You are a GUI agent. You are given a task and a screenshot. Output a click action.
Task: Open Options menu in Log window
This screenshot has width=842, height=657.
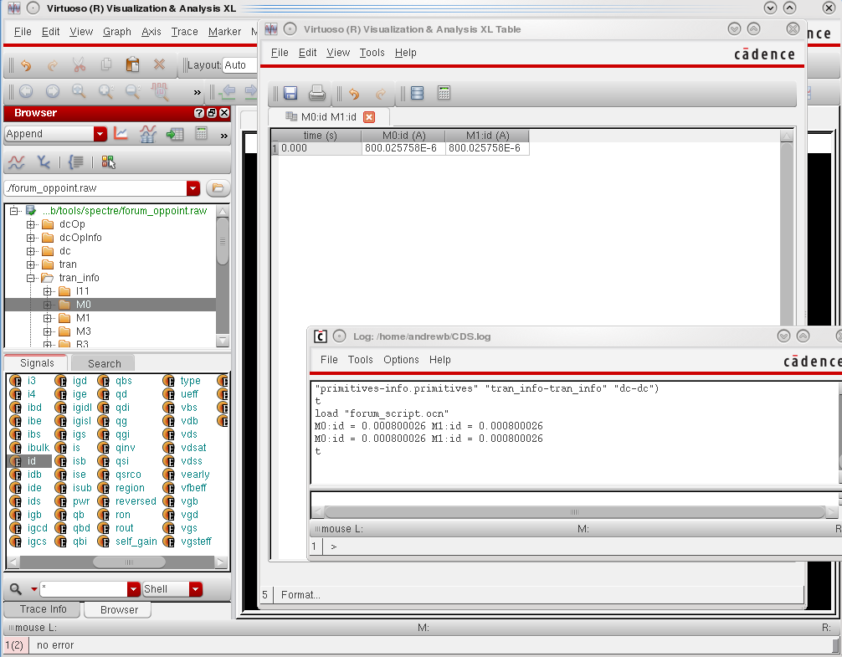click(401, 360)
